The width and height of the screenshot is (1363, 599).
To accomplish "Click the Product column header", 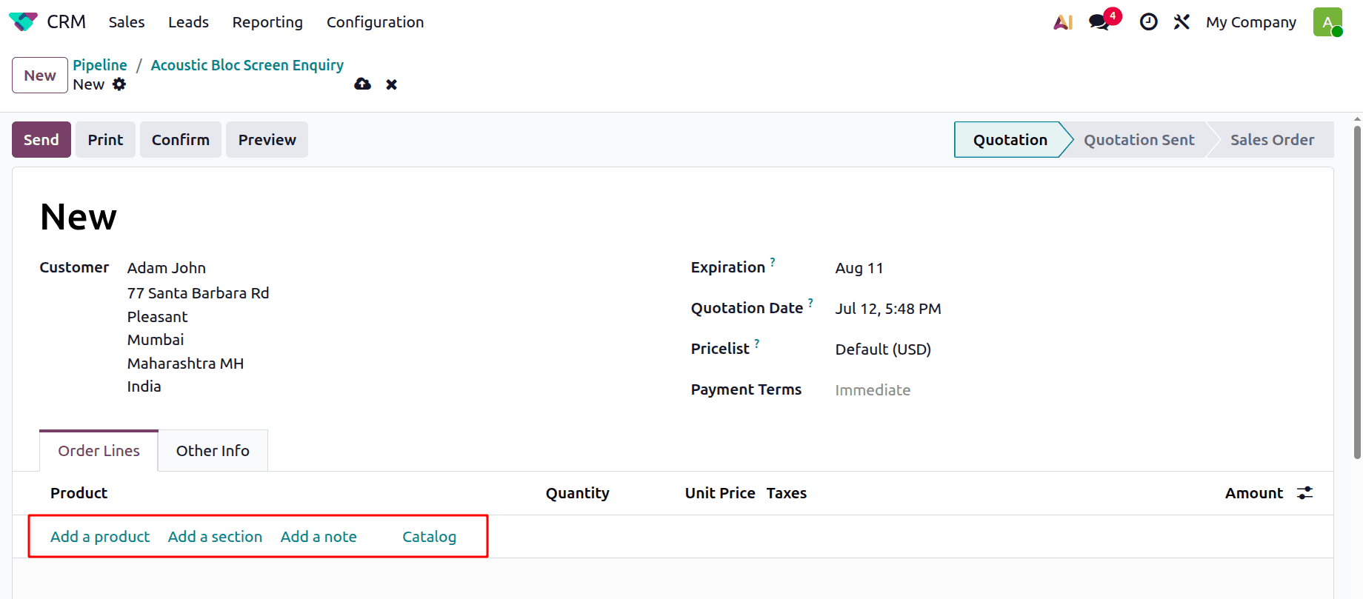I will click(79, 493).
